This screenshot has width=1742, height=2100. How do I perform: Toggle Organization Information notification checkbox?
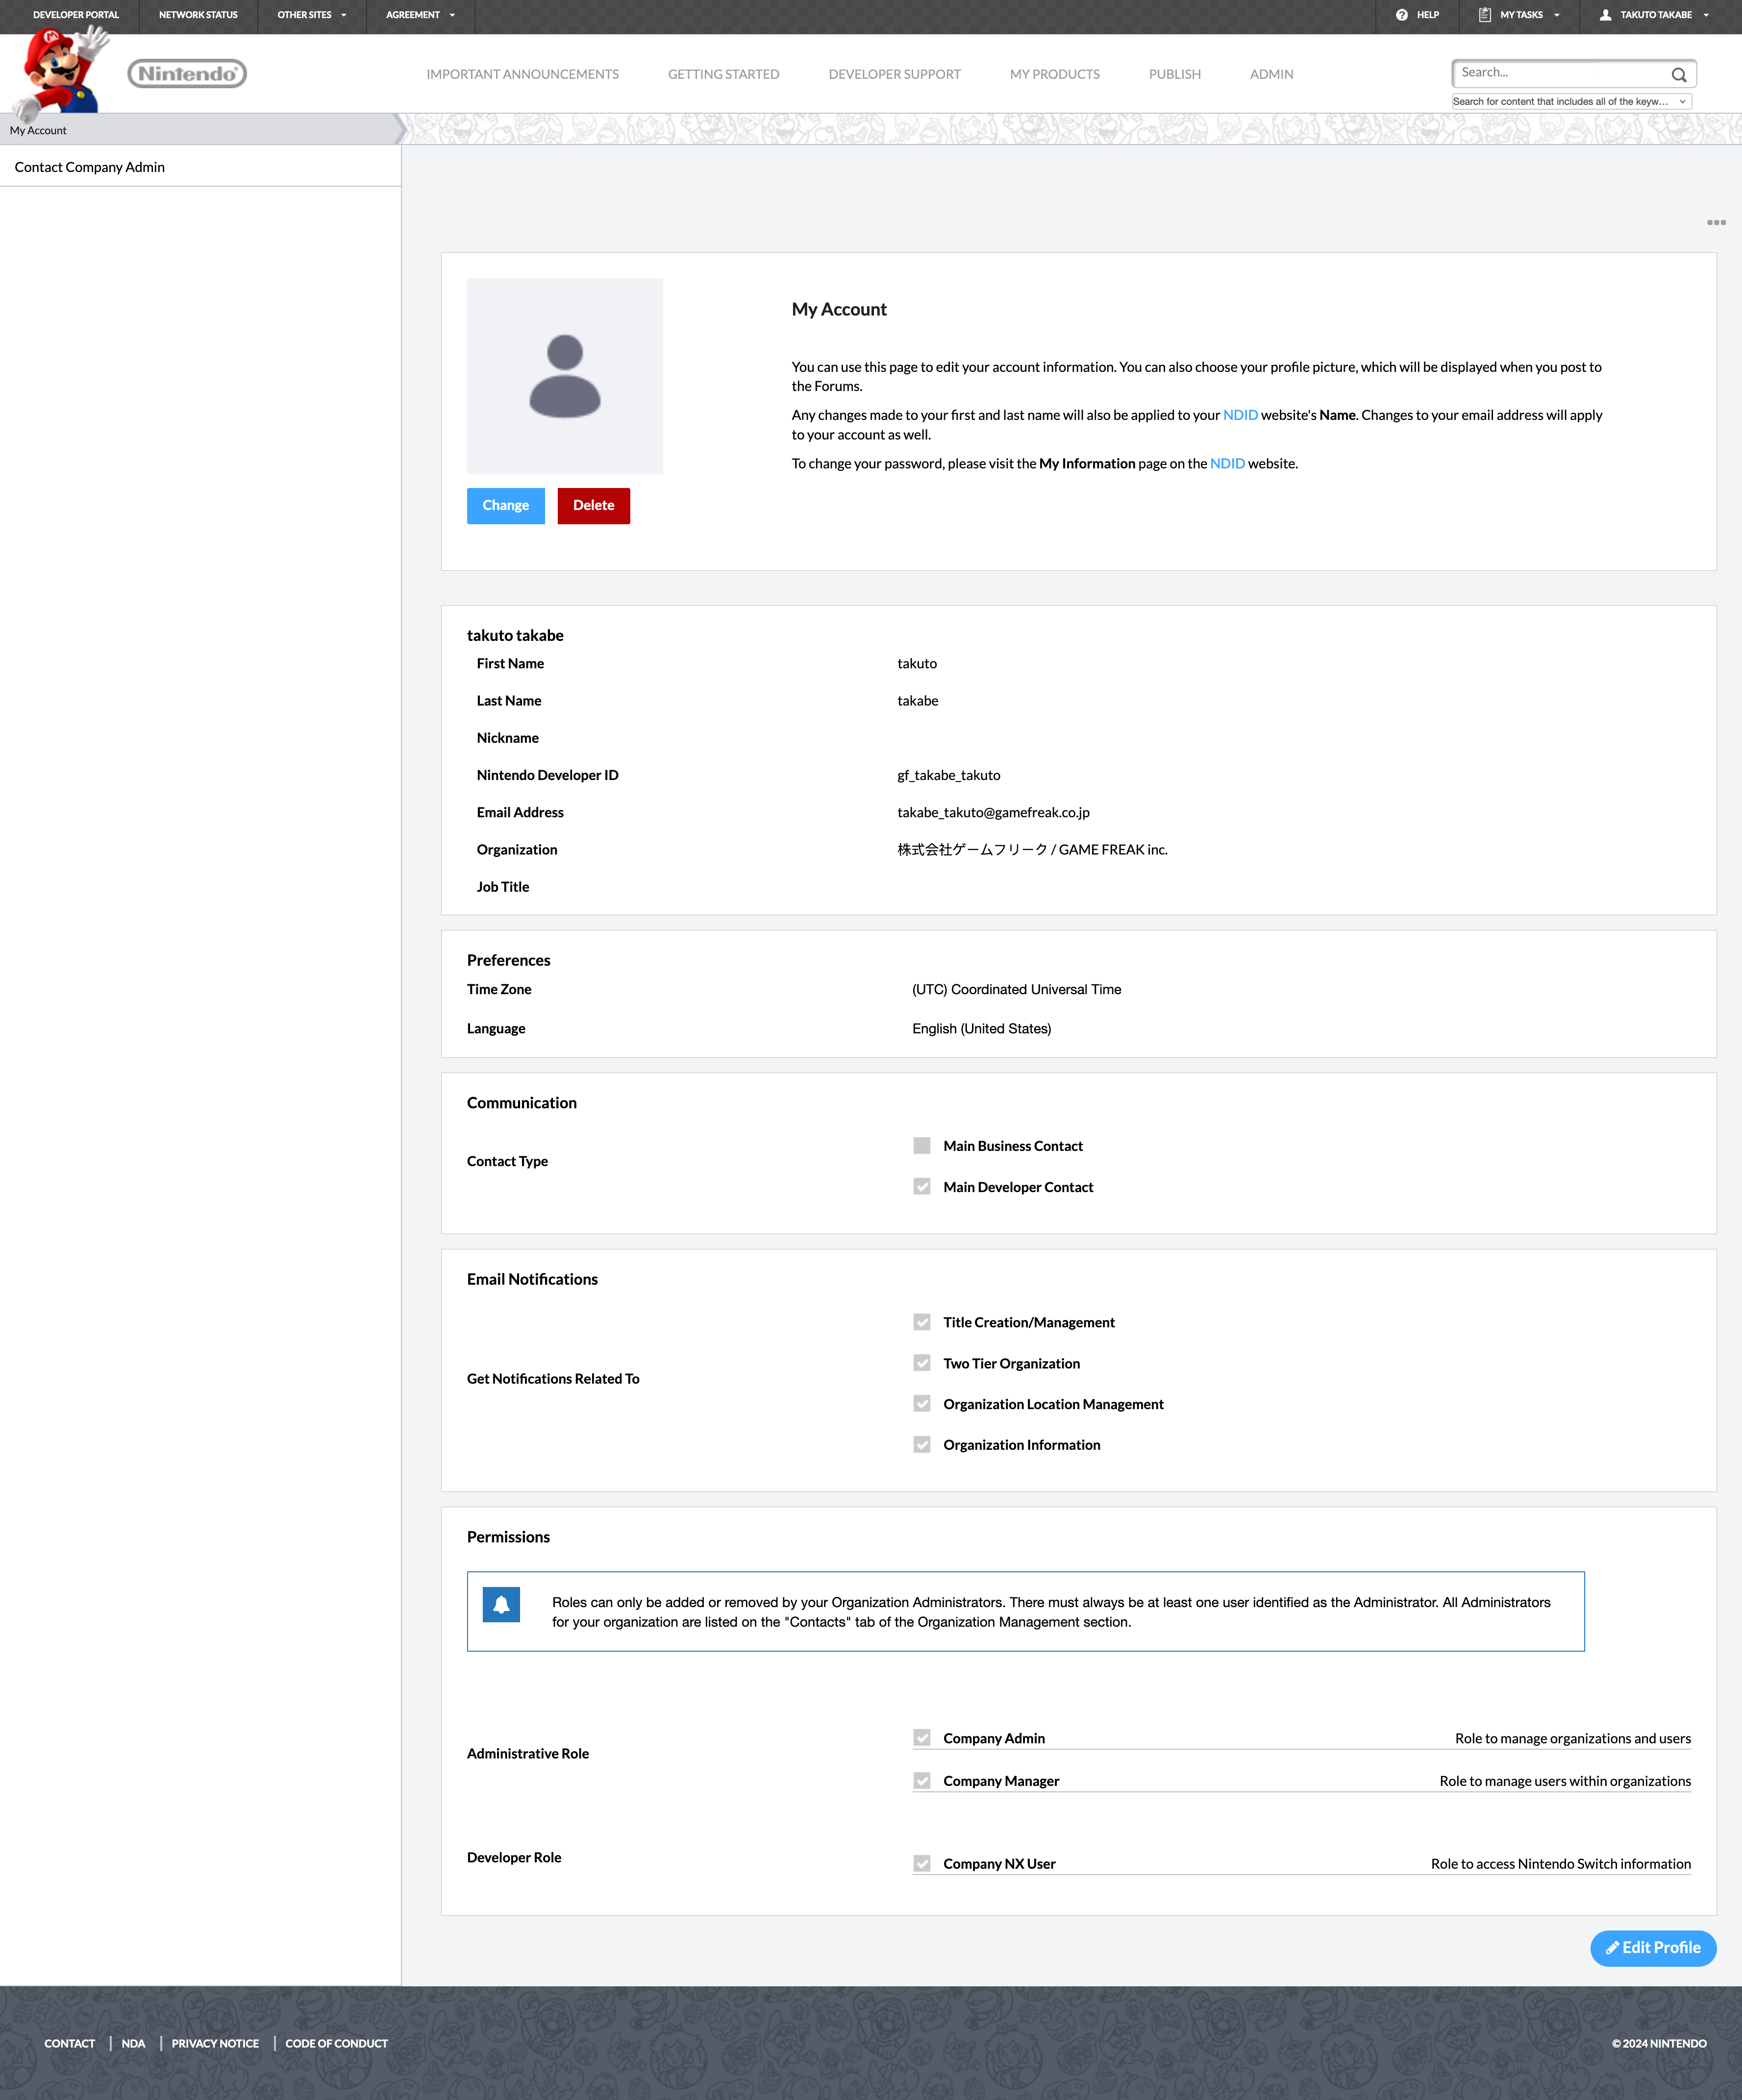click(921, 1445)
